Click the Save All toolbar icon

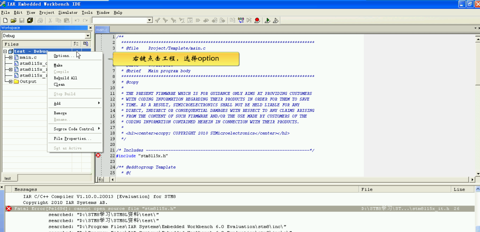(x=30, y=20)
